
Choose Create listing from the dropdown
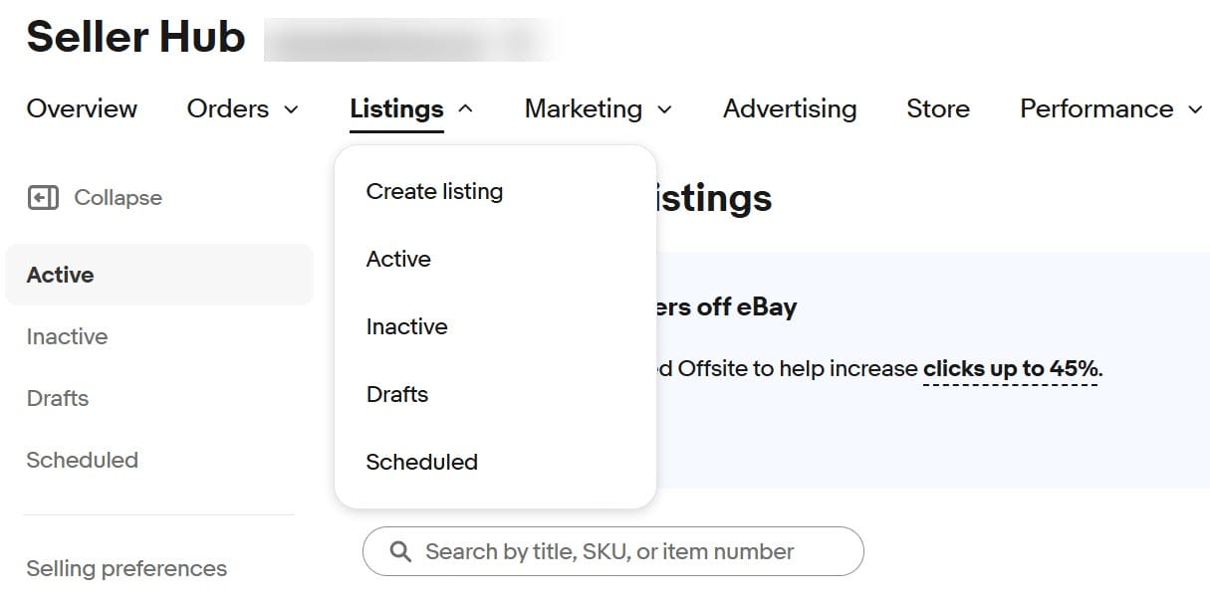434,191
